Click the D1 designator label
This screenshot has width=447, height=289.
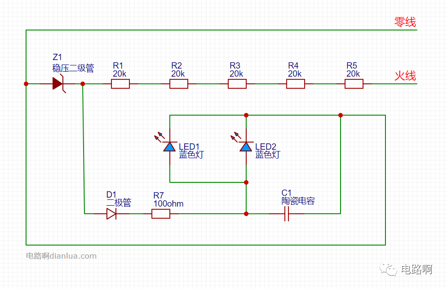[111, 194]
